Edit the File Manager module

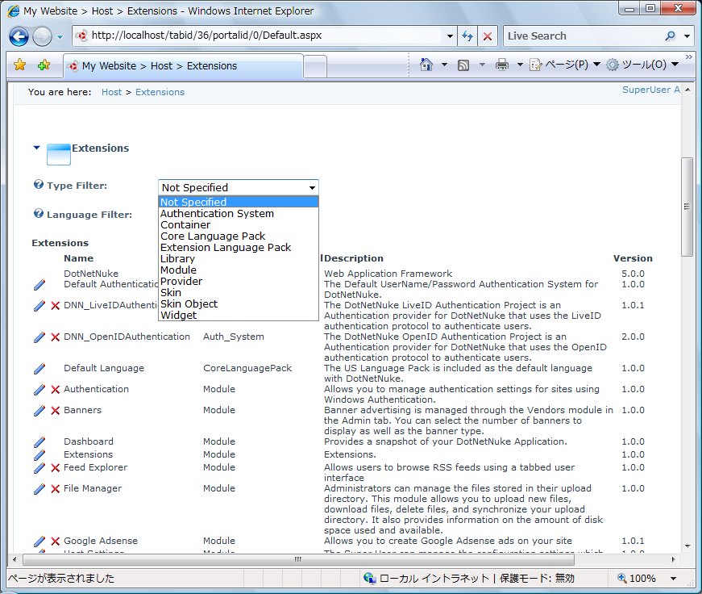pos(39,489)
